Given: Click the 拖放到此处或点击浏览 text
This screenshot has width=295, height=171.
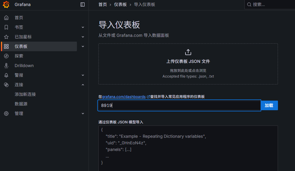Looking at the screenshot, I should (x=188, y=71).
